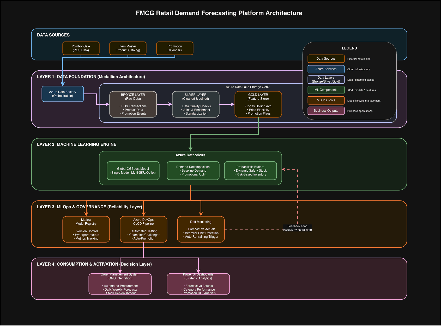
Task: Select the Promotion Calendars source box
Action: (175, 48)
